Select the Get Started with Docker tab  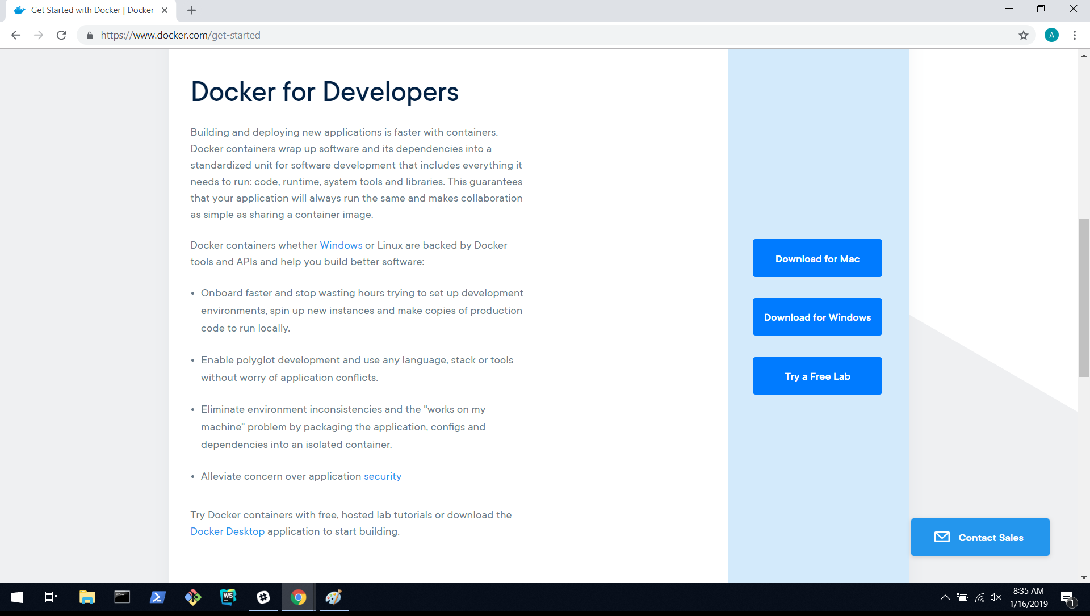(91, 10)
